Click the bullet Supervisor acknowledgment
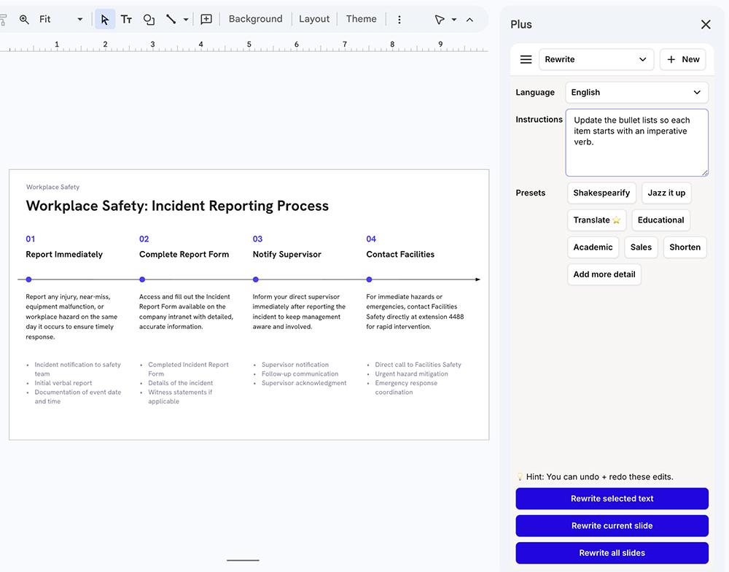Viewport: 729px width, 572px height. (304, 383)
